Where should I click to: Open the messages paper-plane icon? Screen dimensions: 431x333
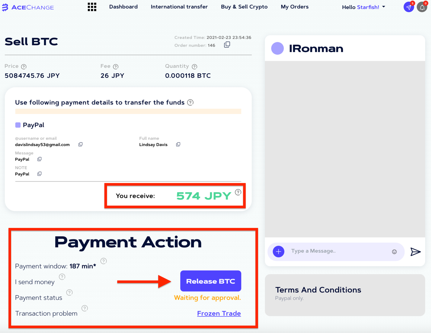click(x=409, y=7)
